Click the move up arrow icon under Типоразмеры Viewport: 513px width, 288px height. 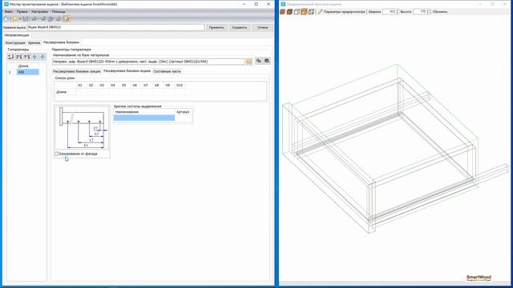(x=35, y=57)
